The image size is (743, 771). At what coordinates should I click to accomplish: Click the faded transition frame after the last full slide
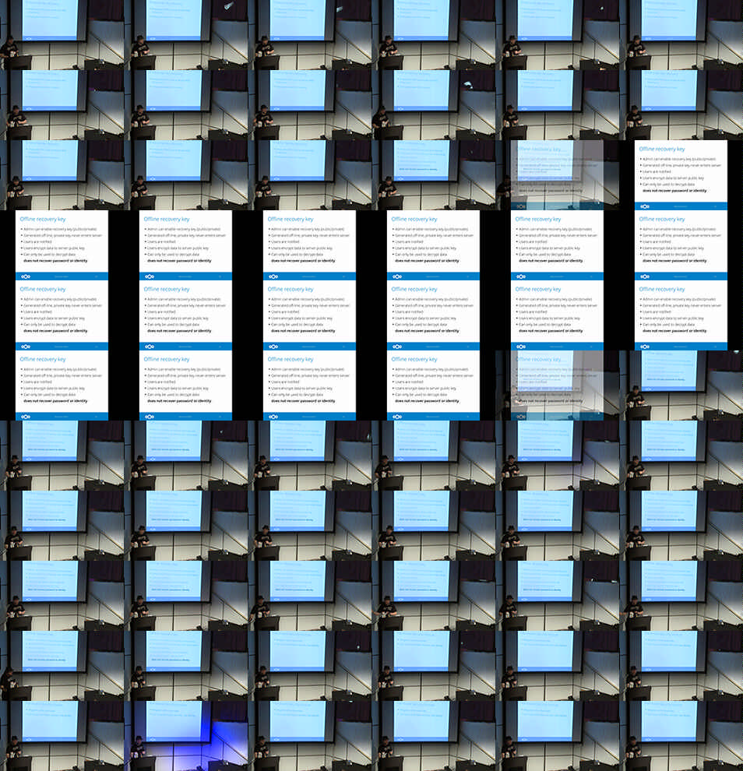[x=557, y=385]
